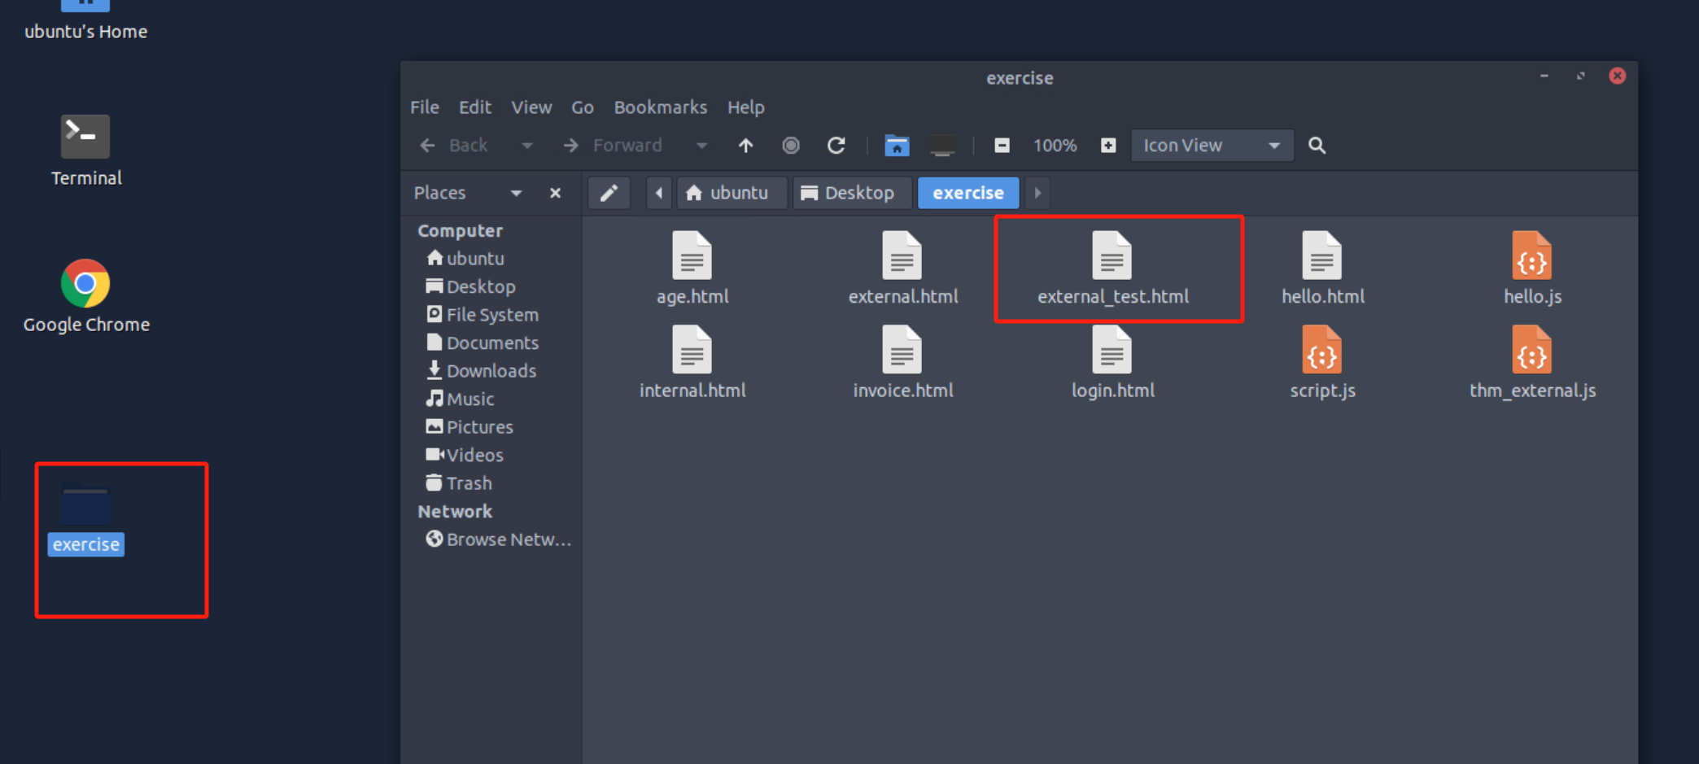This screenshot has width=1699, height=764.
Task: Click the path bar left scroll arrow
Action: (659, 193)
